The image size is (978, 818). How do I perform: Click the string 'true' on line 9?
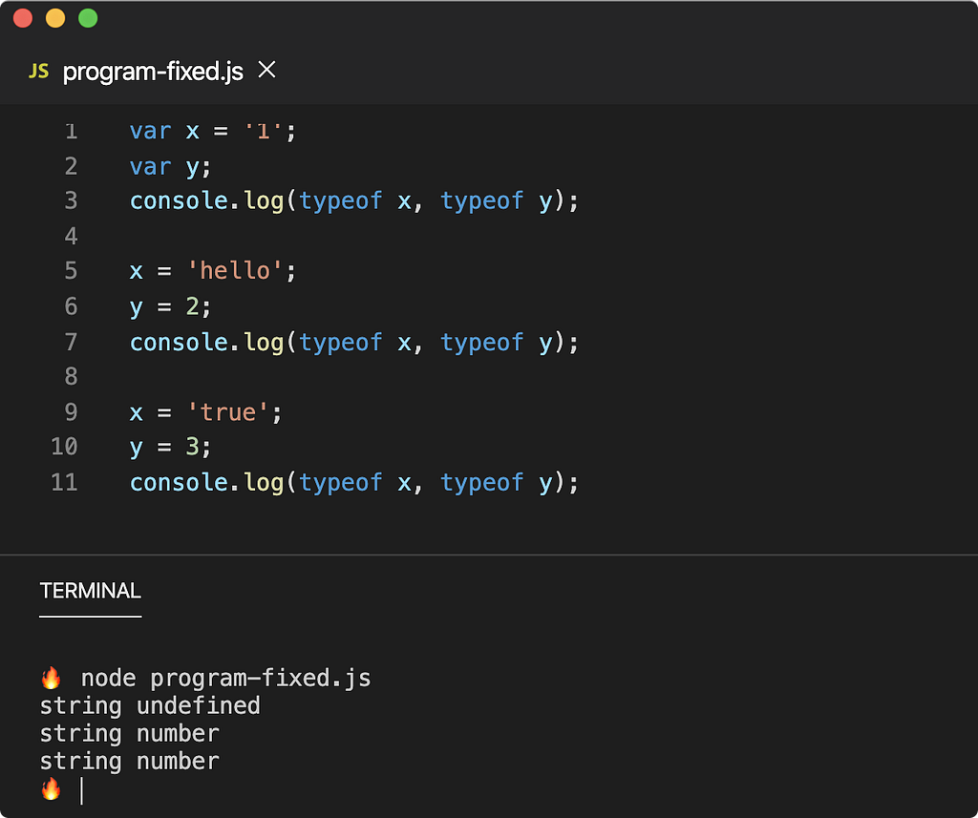227,412
